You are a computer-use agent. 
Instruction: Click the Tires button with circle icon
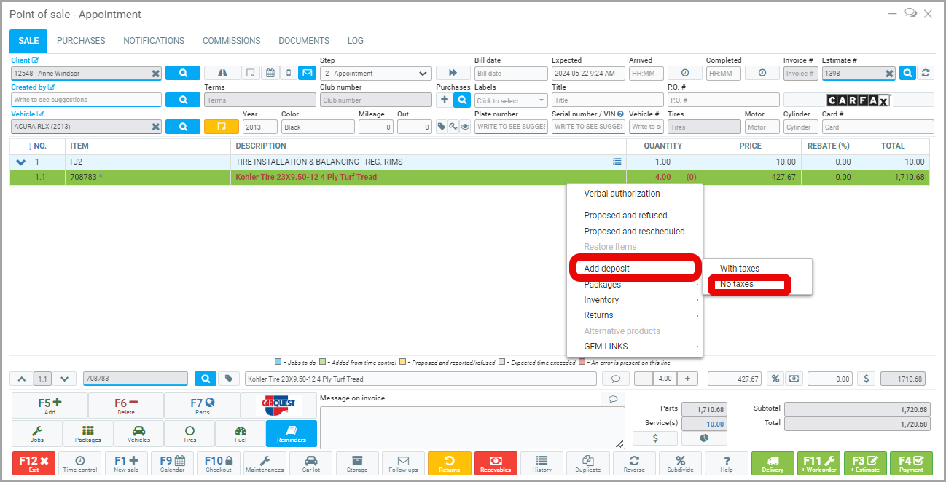click(x=189, y=433)
